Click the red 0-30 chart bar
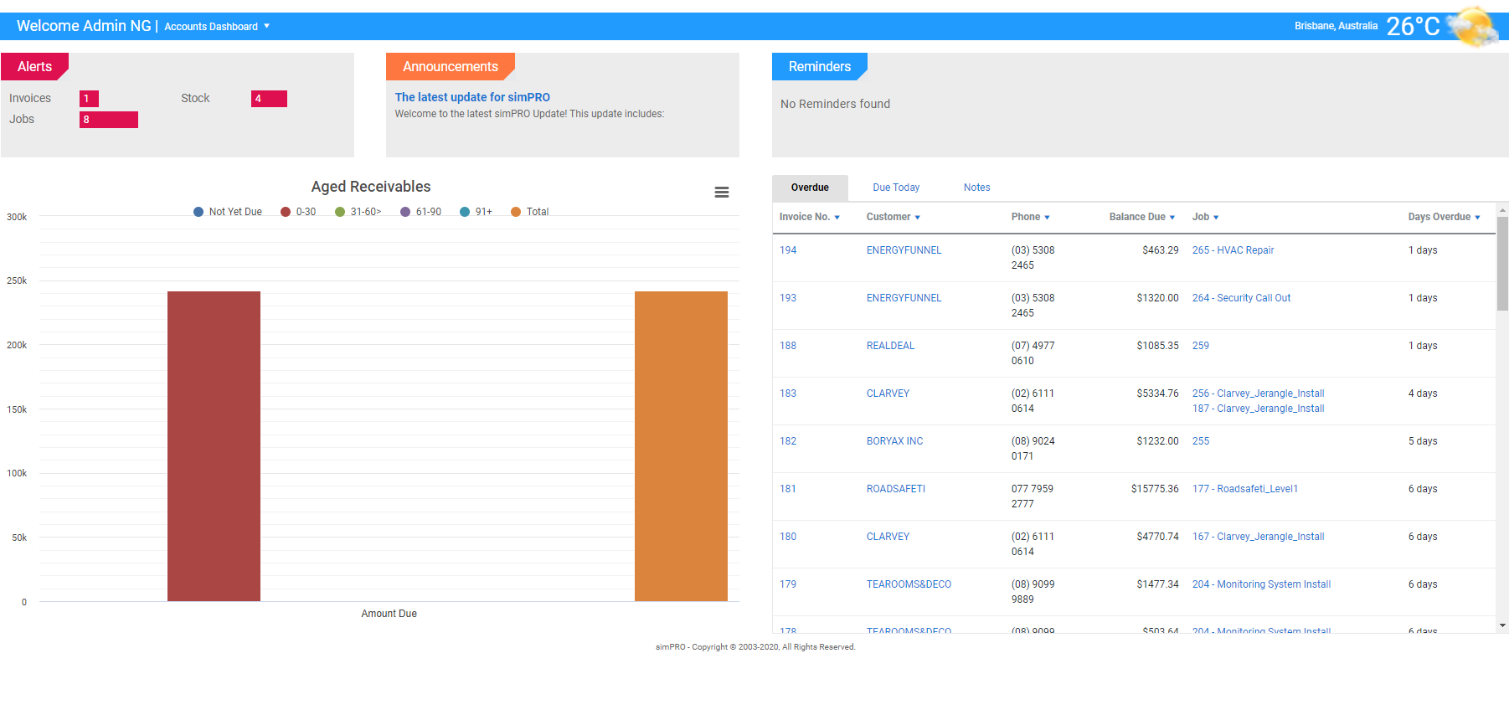The height and width of the screenshot is (715, 1509). (x=214, y=445)
